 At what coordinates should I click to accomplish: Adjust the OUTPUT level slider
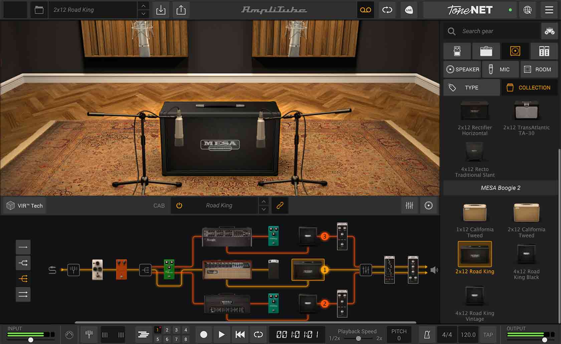tap(544, 340)
